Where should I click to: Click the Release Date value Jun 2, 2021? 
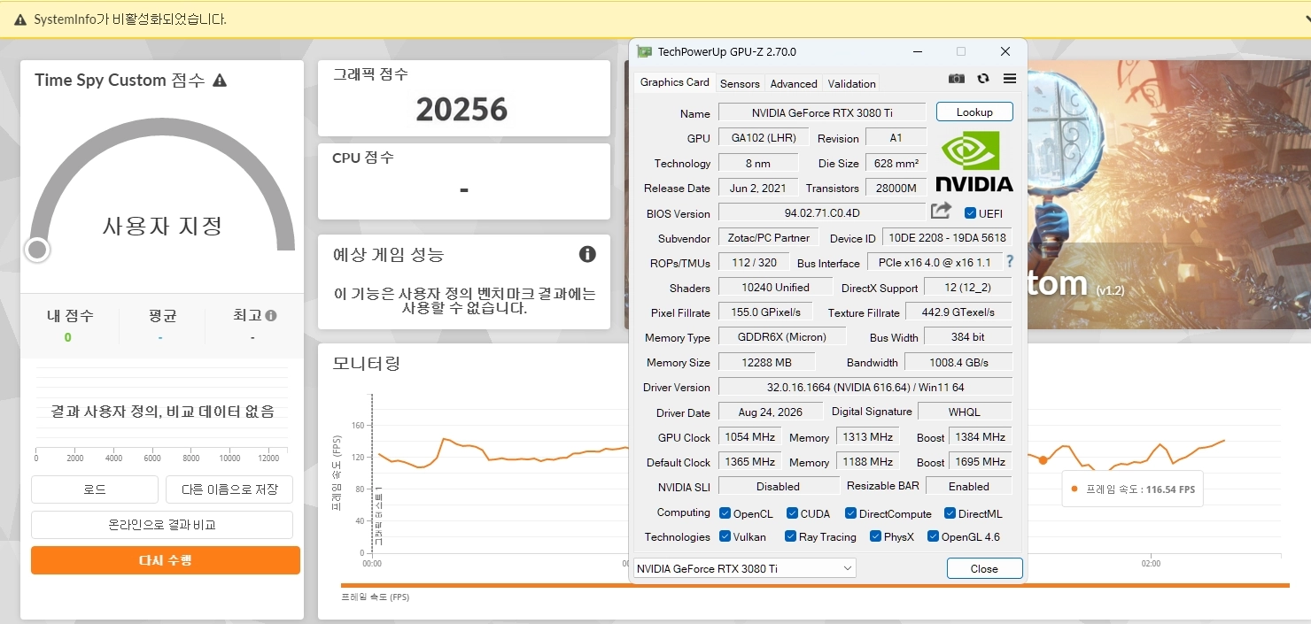tap(757, 188)
